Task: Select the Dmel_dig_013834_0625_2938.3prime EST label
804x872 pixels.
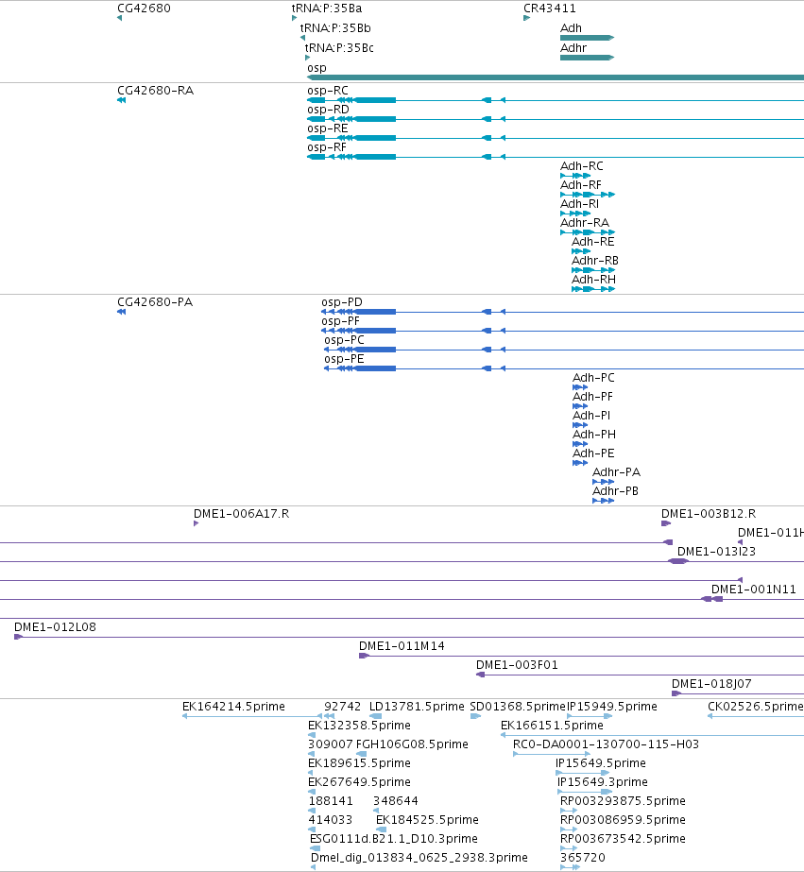Action: [x=419, y=858]
